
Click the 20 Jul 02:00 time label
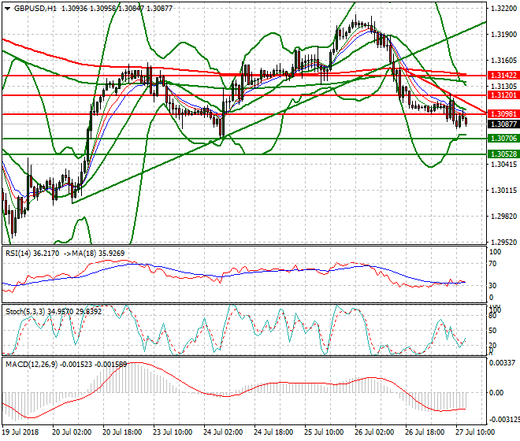point(72,432)
